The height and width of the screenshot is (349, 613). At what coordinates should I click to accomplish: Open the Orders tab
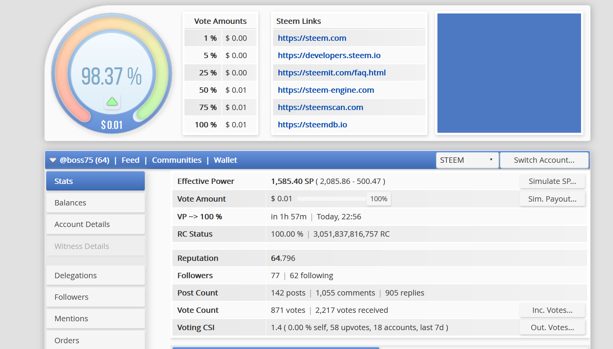tap(95, 340)
